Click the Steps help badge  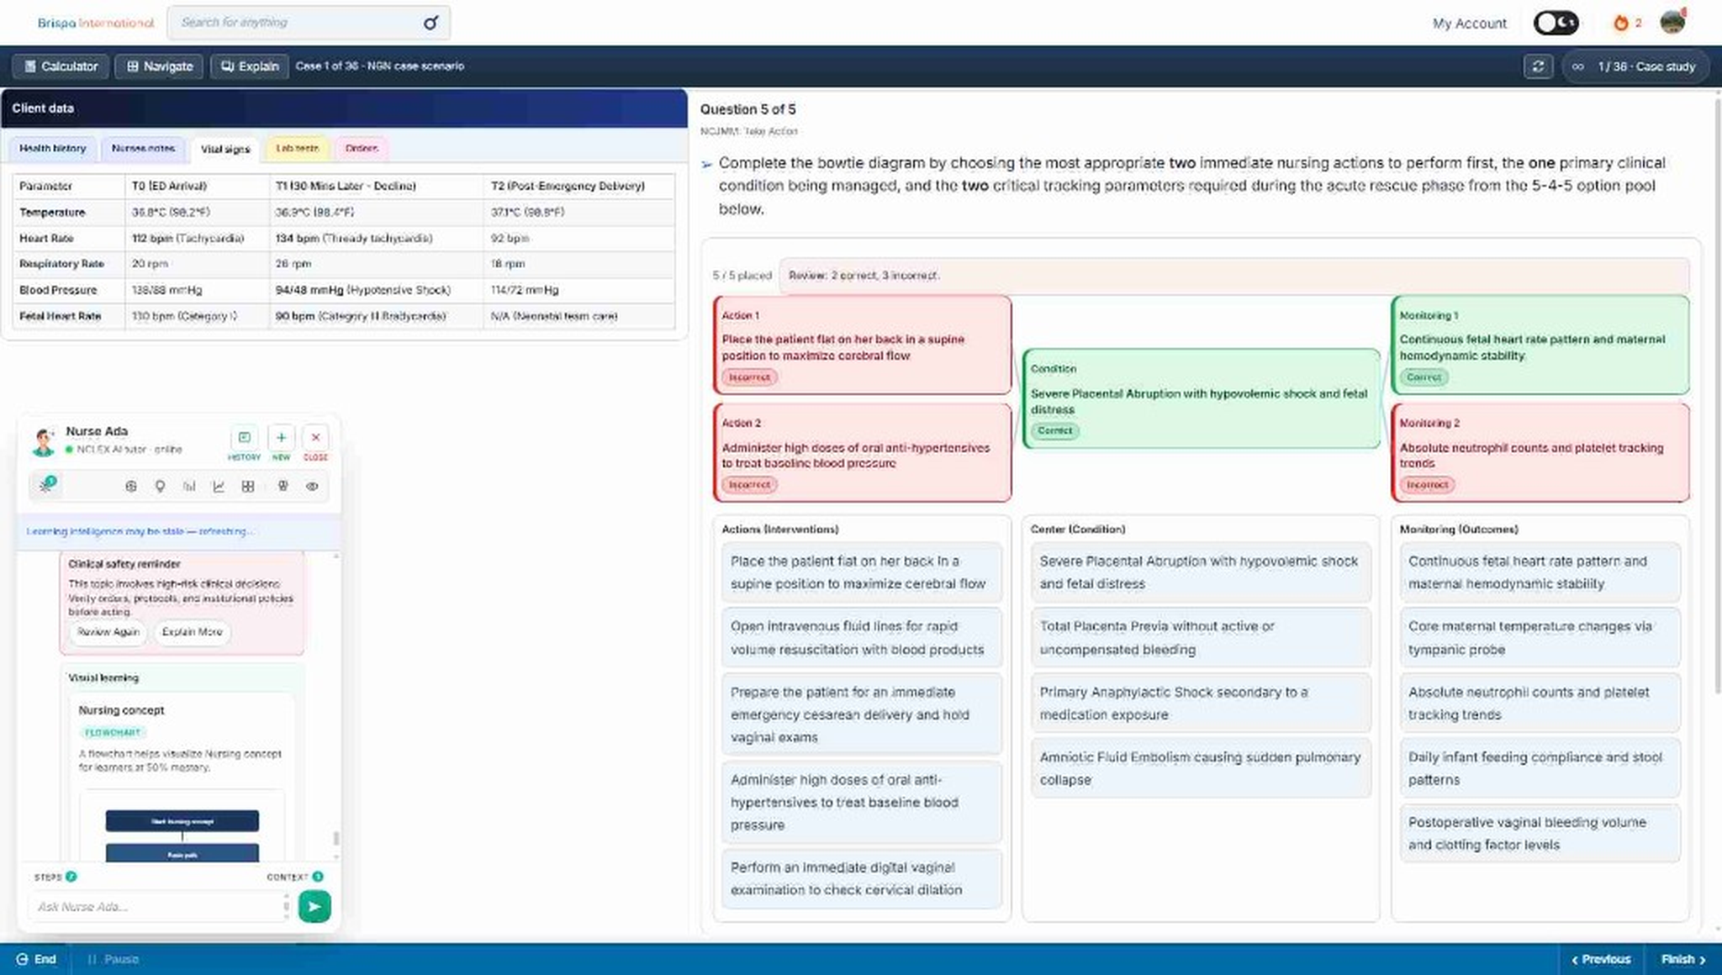(71, 877)
